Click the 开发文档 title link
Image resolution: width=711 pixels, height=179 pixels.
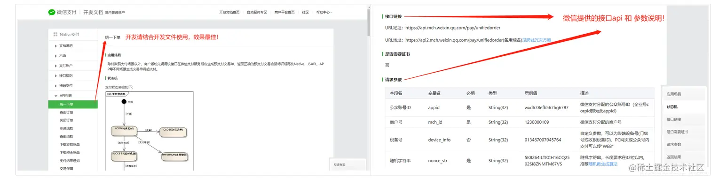click(x=93, y=12)
